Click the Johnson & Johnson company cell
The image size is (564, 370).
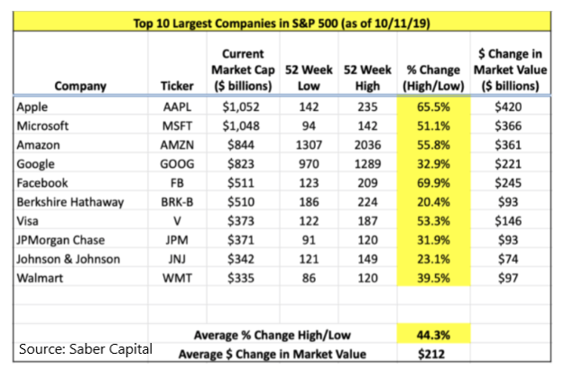tap(69, 259)
